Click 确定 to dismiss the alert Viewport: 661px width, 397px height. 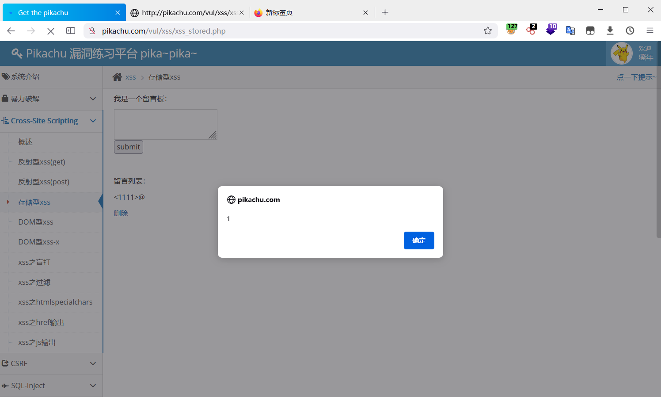click(x=419, y=240)
